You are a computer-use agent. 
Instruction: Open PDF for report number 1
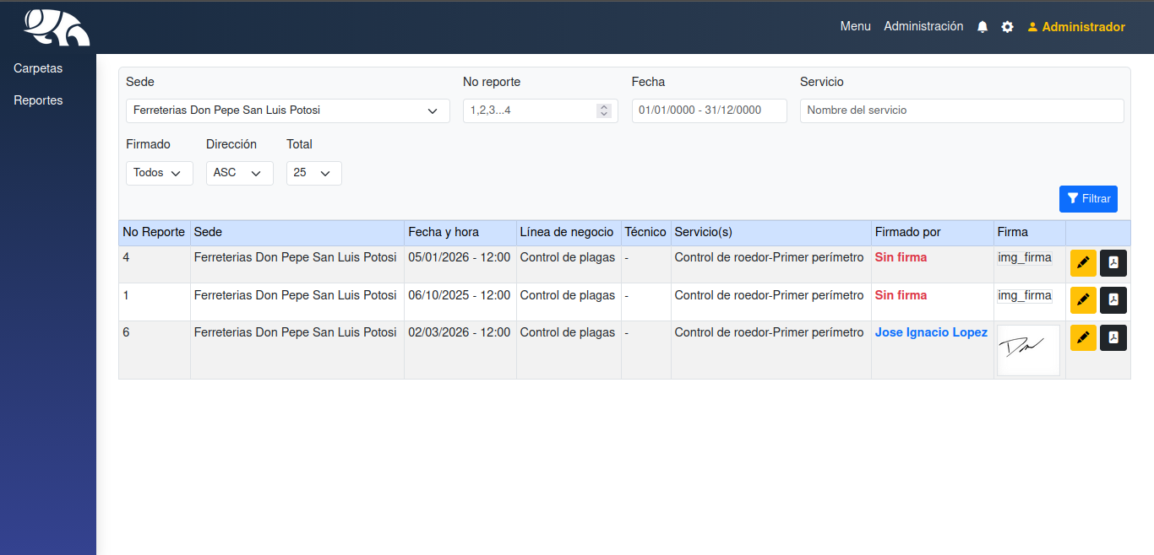(1113, 300)
